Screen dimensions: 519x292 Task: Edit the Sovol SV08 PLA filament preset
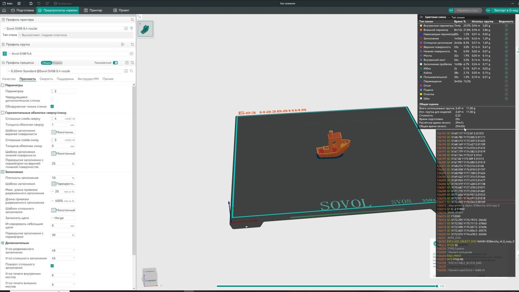coord(131,54)
